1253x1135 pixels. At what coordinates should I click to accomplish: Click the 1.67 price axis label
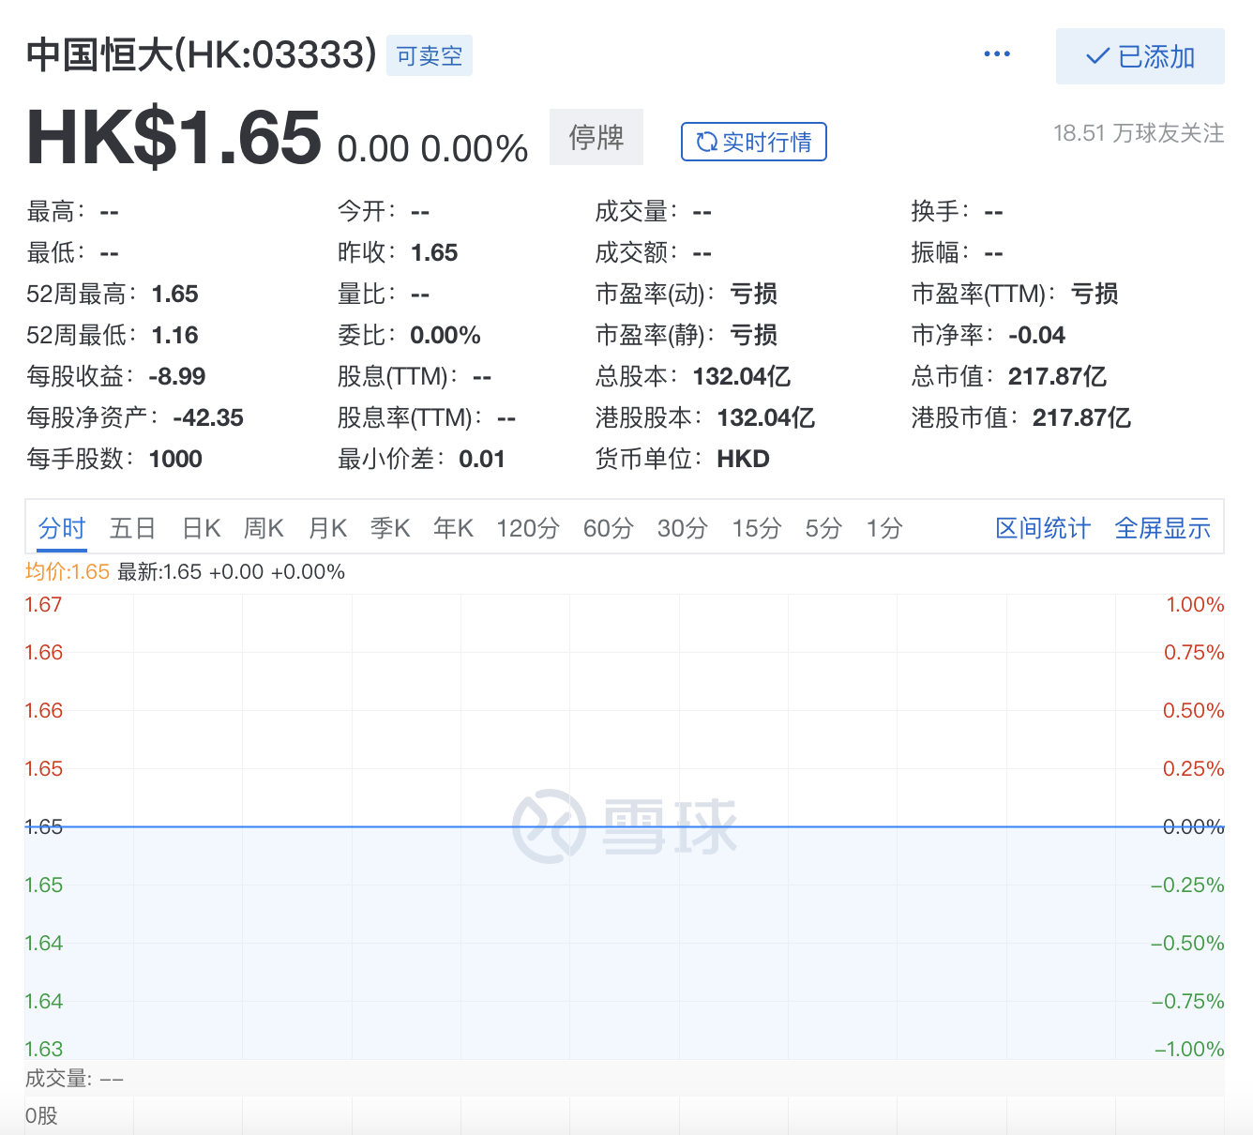[44, 605]
